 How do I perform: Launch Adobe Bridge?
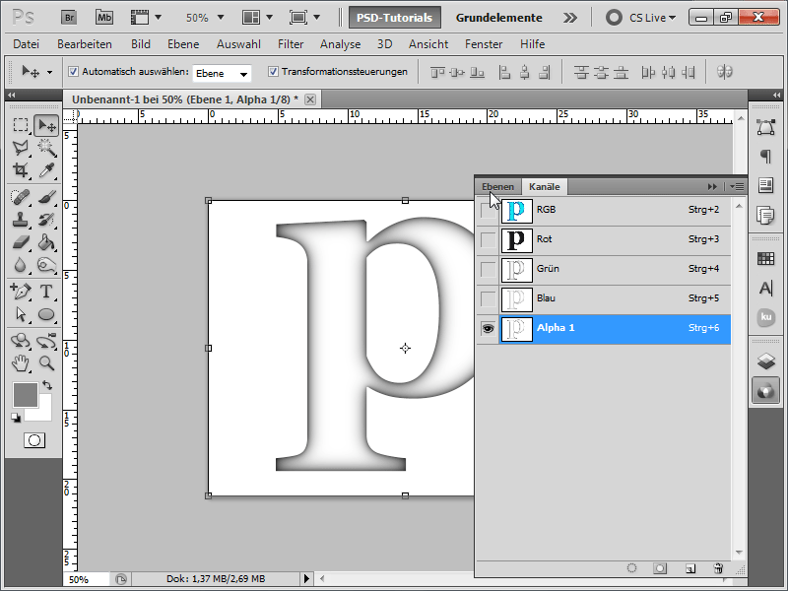69,18
